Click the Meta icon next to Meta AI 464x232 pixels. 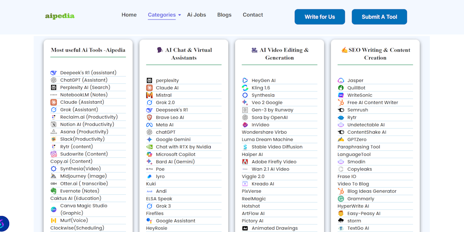pyautogui.click(x=150, y=125)
